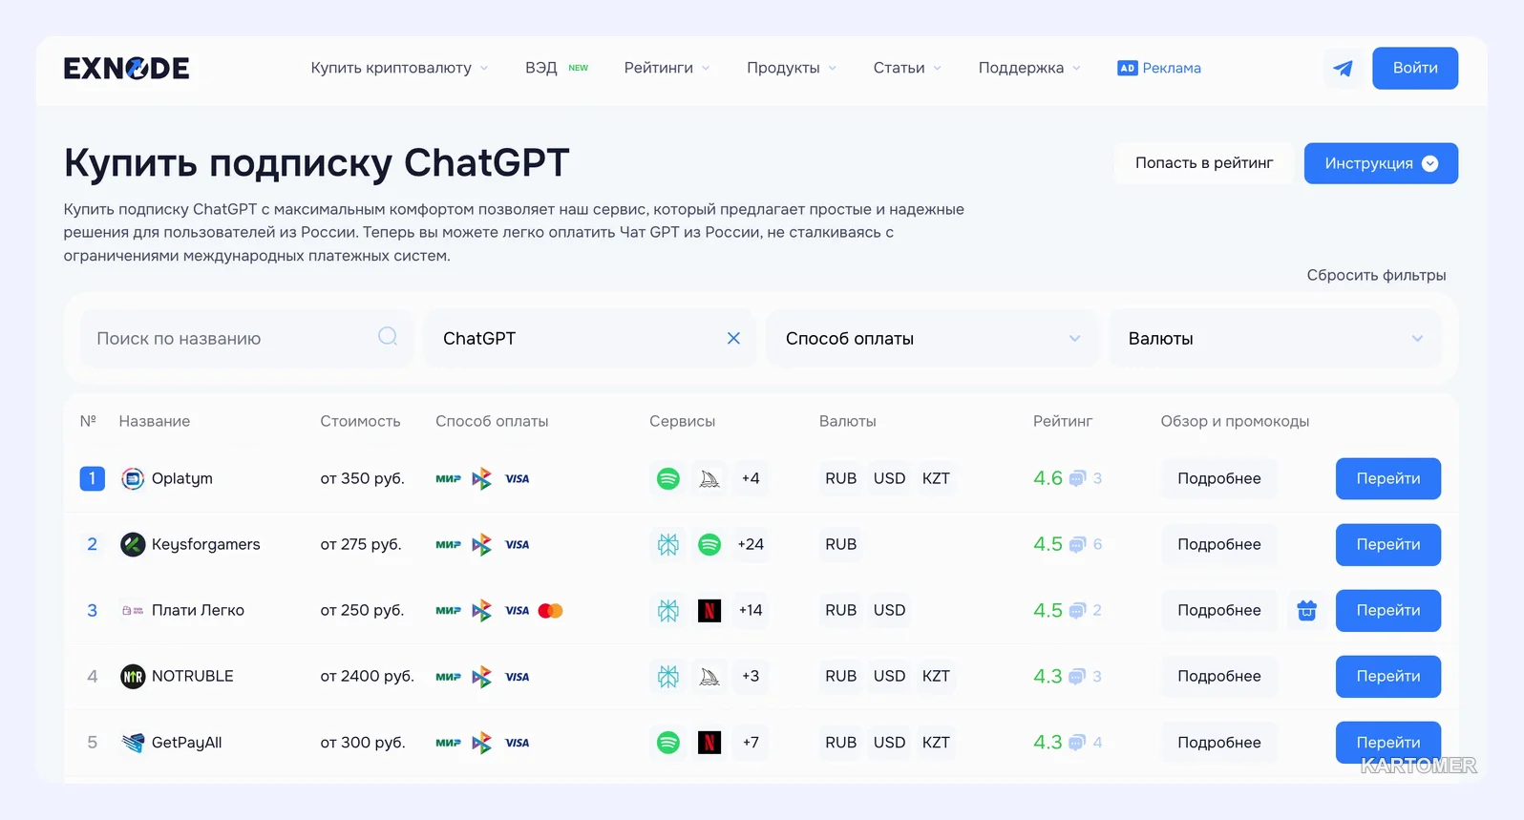Click the Mastercard icon in Плати Легко row

click(x=551, y=610)
